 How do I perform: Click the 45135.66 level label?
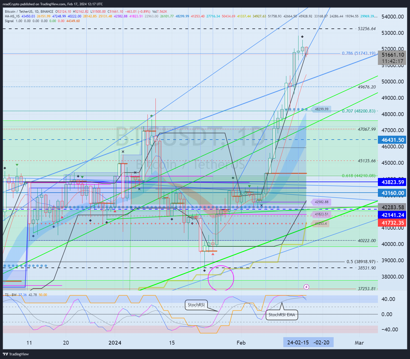[367, 161]
